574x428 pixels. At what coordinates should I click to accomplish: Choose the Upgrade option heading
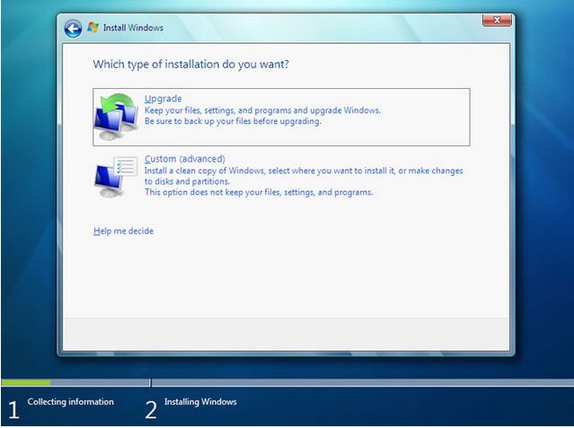[163, 99]
